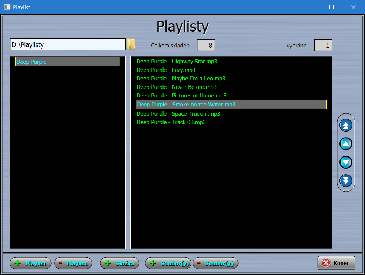
Task: Add files using + Soubor(y)
Action: (x=168, y=263)
